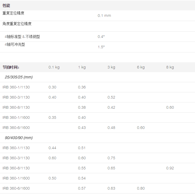Click IRB 360-1/1600 label under 90/400/90
This screenshot has width=195, height=194.
pyautogui.click(x=16, y=178)
